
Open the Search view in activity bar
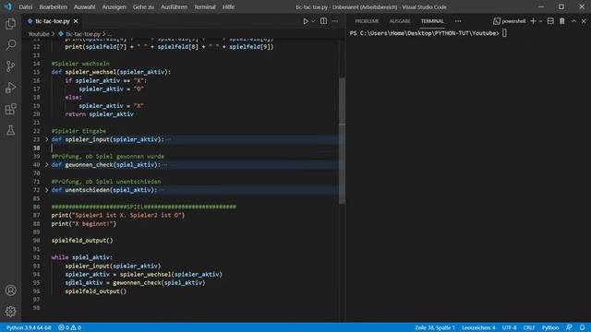click(10, 45)
